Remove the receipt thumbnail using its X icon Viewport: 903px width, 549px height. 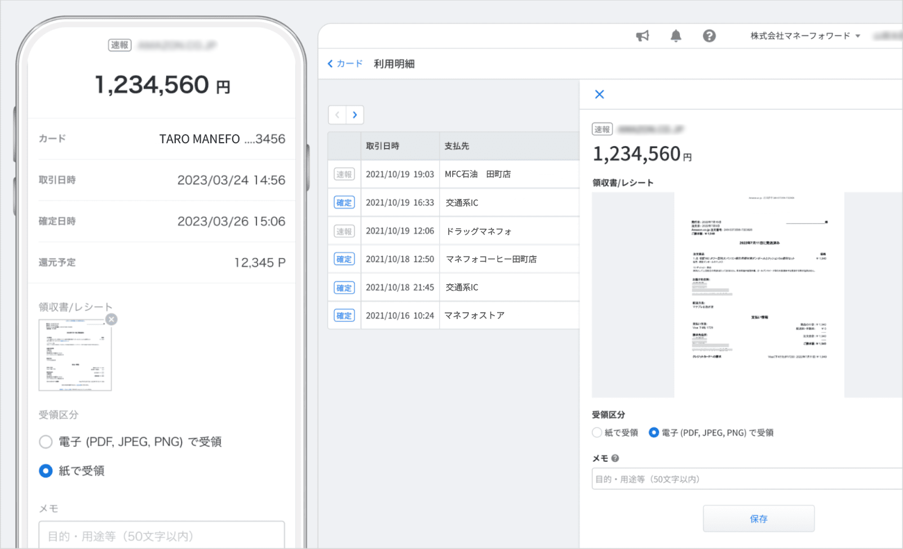[x=111, y=319]
